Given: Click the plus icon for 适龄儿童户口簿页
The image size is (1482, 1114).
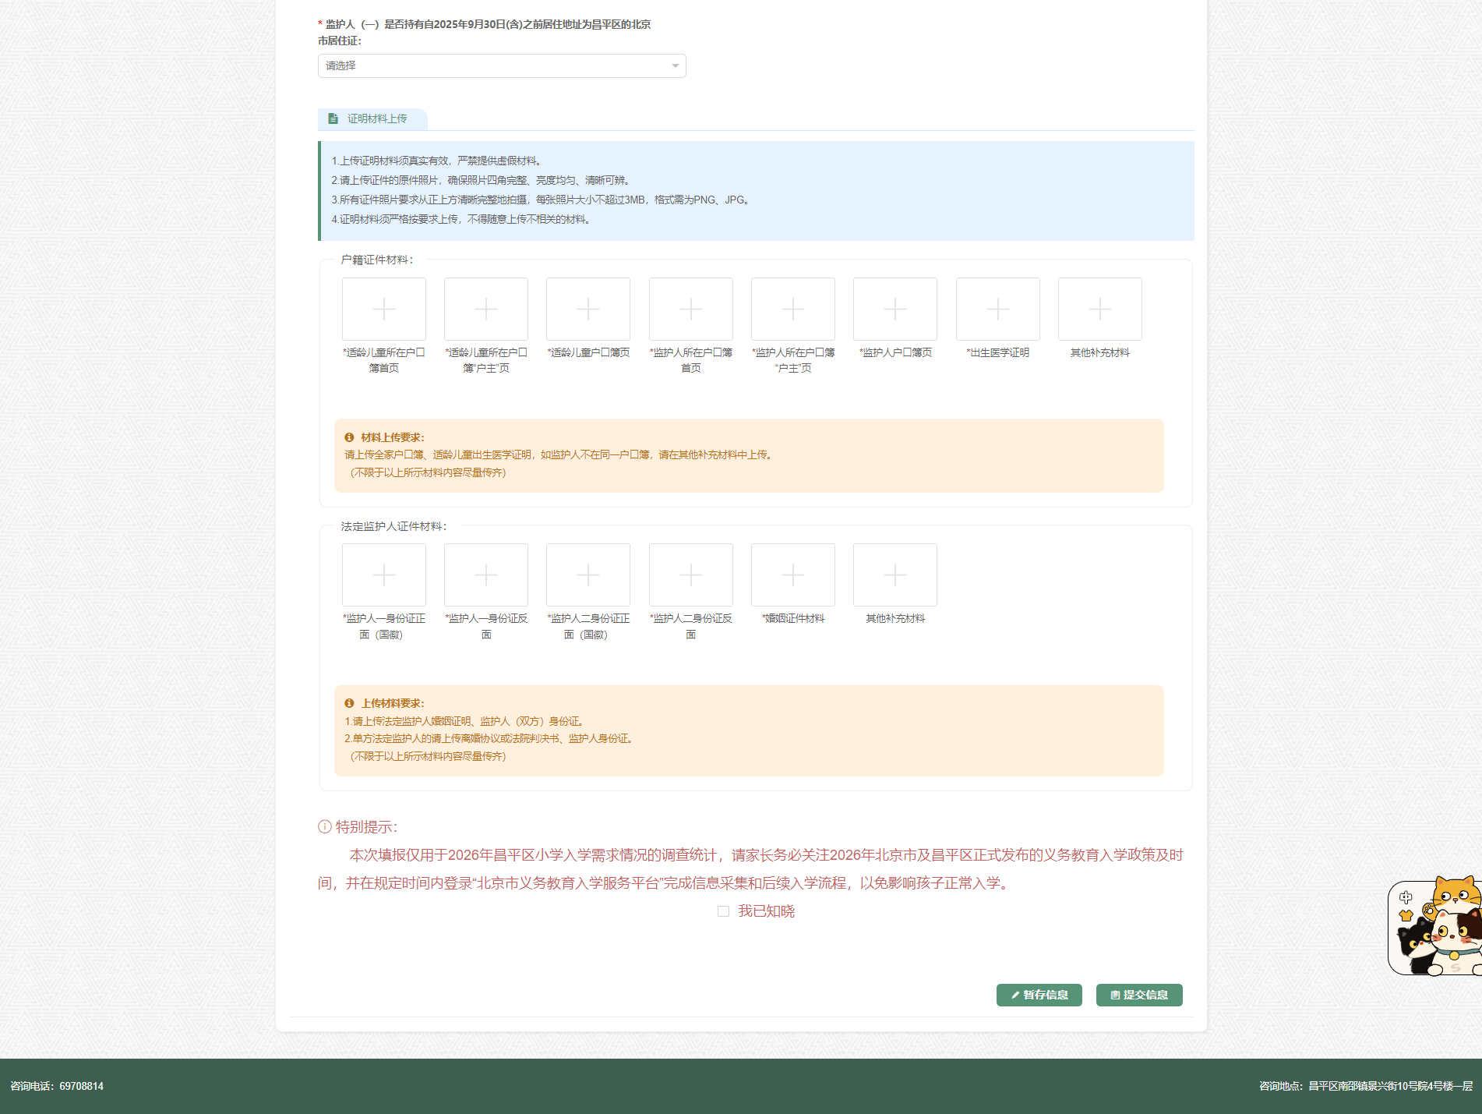Looking at the screenshot, I should [588, 309].
